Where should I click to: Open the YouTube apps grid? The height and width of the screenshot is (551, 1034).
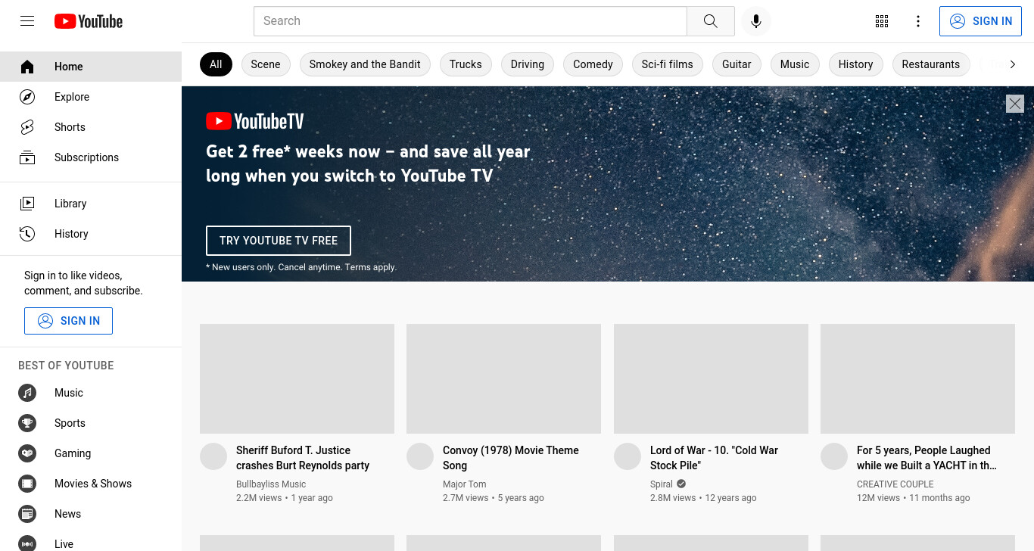882,21
